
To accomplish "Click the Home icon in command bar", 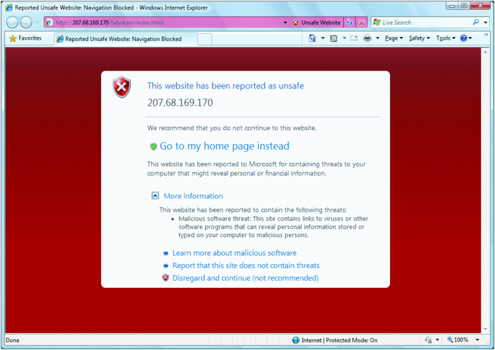I will 312,38.
